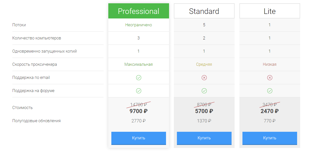Click the Неограничено threads value

[x=139, y=25]
